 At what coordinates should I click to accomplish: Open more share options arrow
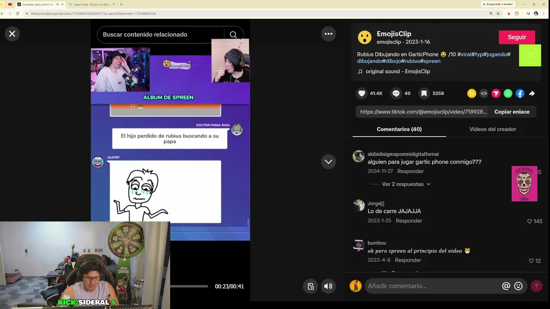[532, 93]
